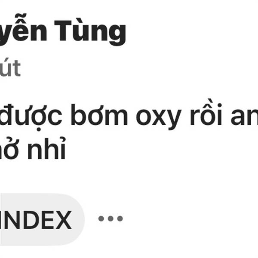Click the word 'oxy' in the post
Image resolution: width=258 pixels, height=258 pixels.
click(x=159, y=117)
